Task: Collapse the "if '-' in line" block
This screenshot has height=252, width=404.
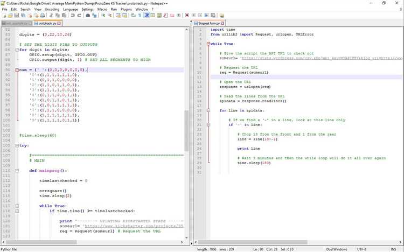Action: pyautogui.click(x=208, y=125)
